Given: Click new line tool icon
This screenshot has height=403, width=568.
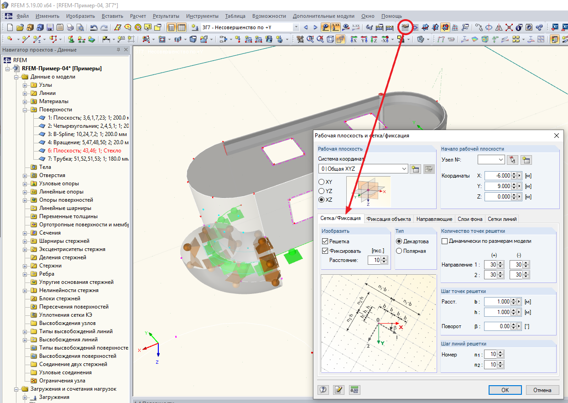Looking at the screenshot, I should (x=26, y=39).
